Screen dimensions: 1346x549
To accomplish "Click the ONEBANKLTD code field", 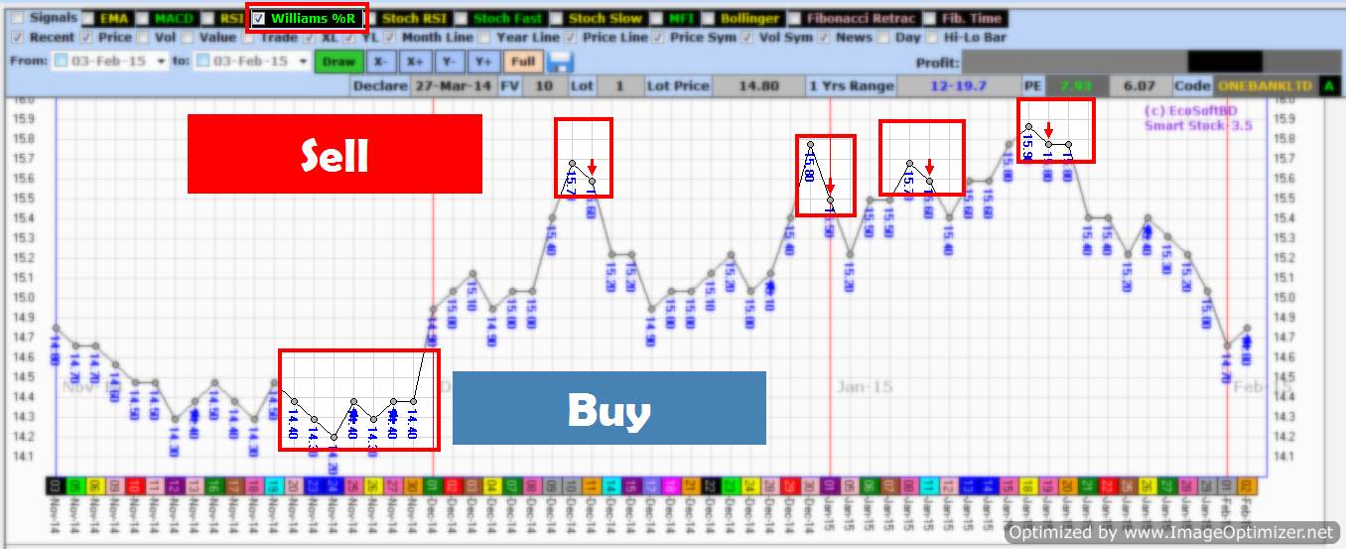I will [x=1265, y=86].
